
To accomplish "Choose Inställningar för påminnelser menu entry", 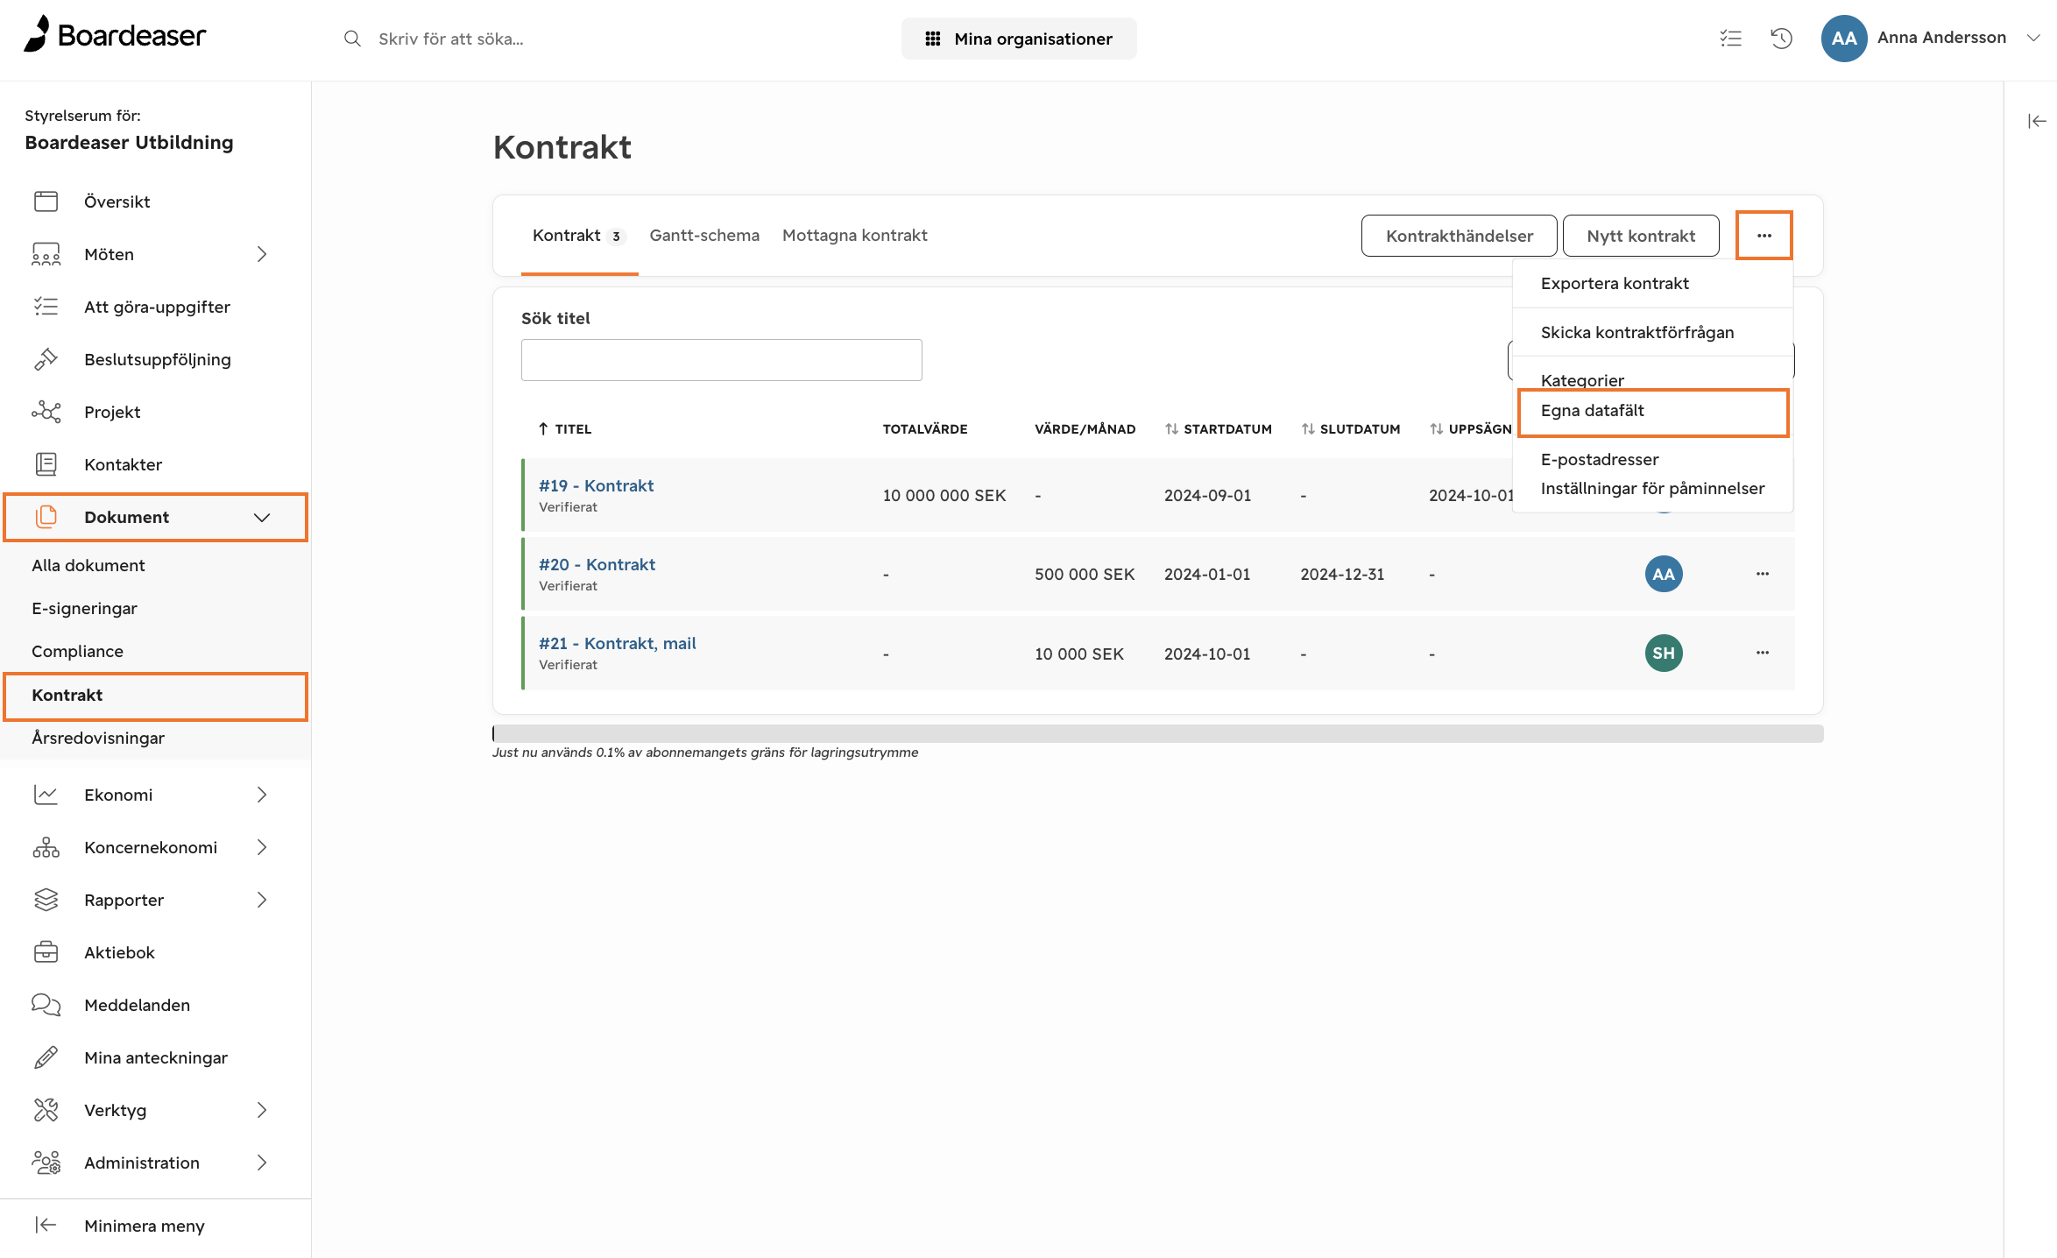I will click(1652, 488).
